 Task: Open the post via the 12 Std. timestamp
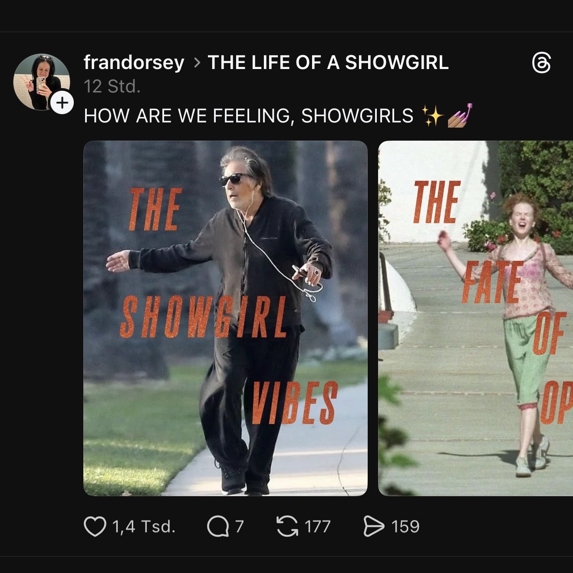coord(112,86)
